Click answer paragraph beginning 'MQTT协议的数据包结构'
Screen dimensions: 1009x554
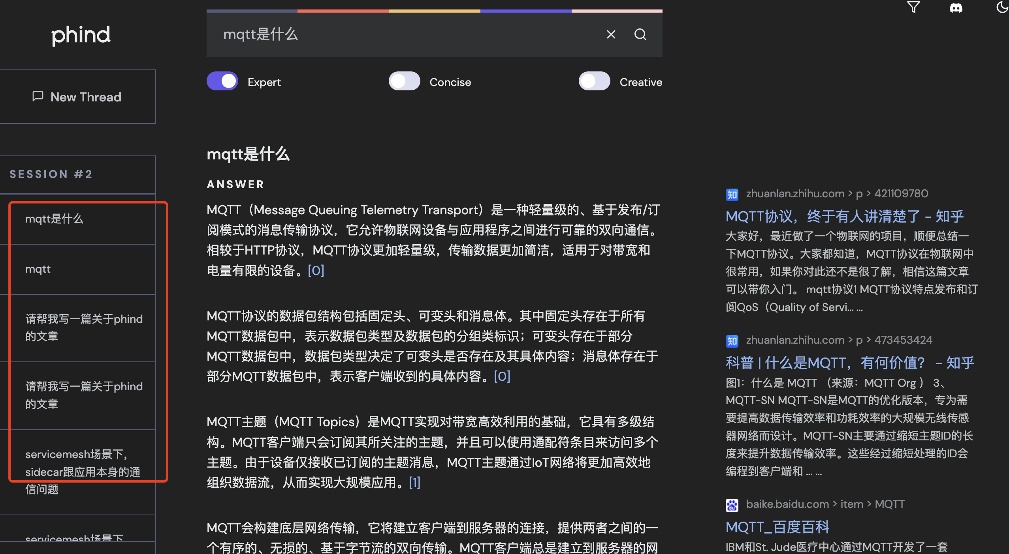pyautogui.click(x=433, y=346)
